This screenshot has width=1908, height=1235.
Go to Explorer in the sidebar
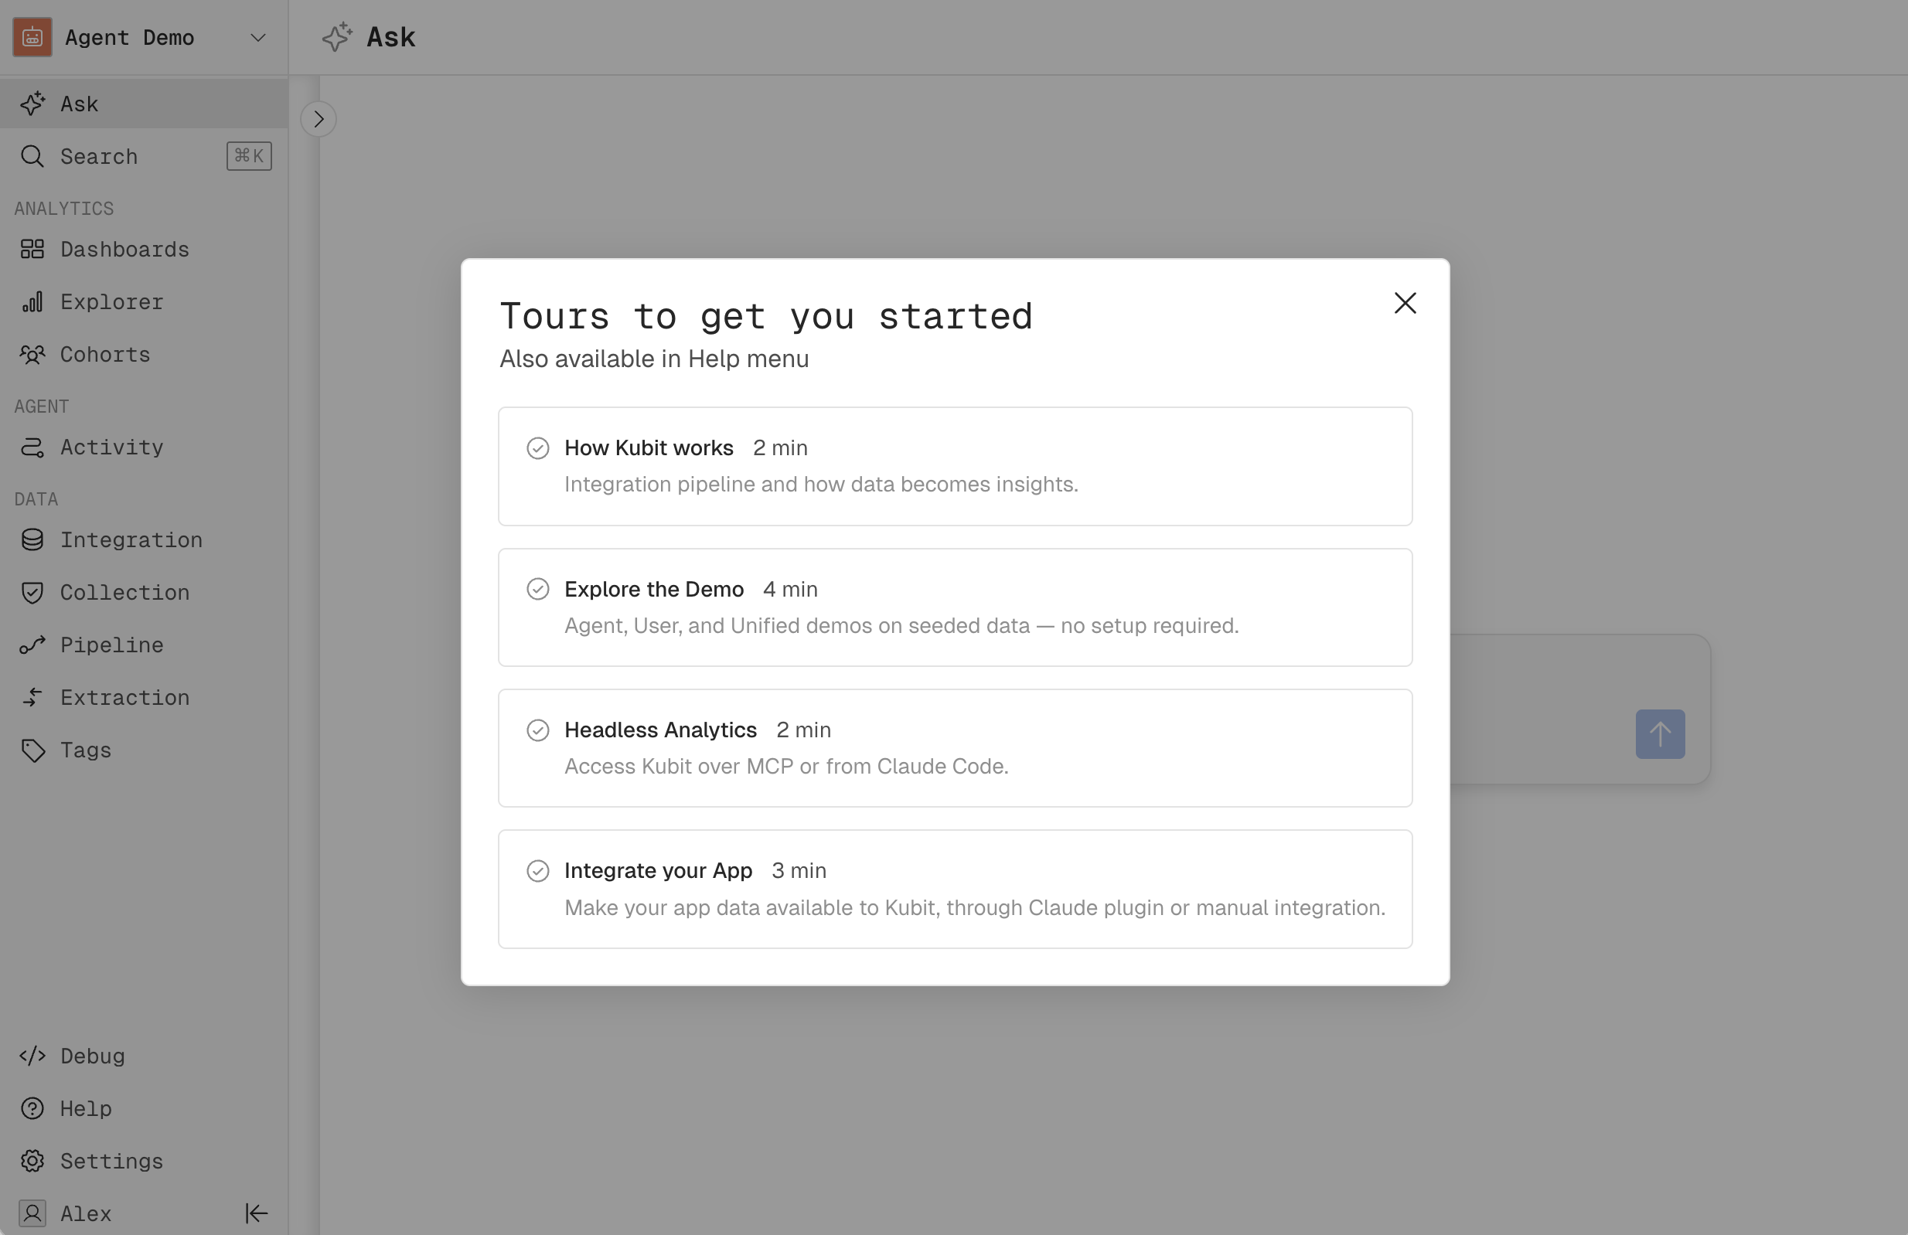(x=145, y=301)
